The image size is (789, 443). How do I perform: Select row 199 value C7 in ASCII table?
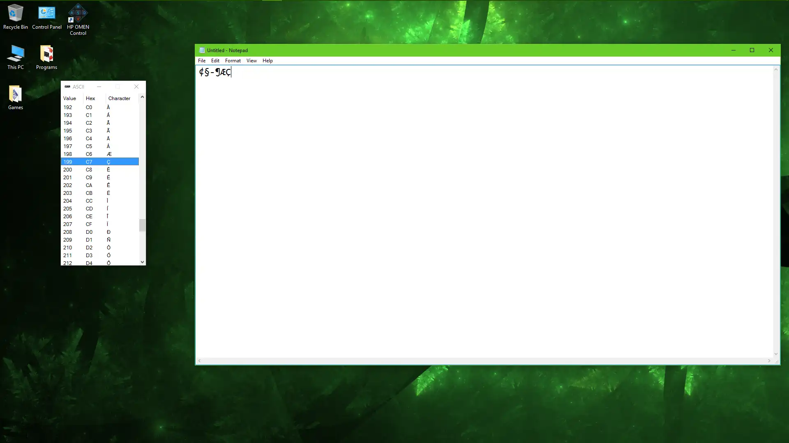[x=99, y=162]
